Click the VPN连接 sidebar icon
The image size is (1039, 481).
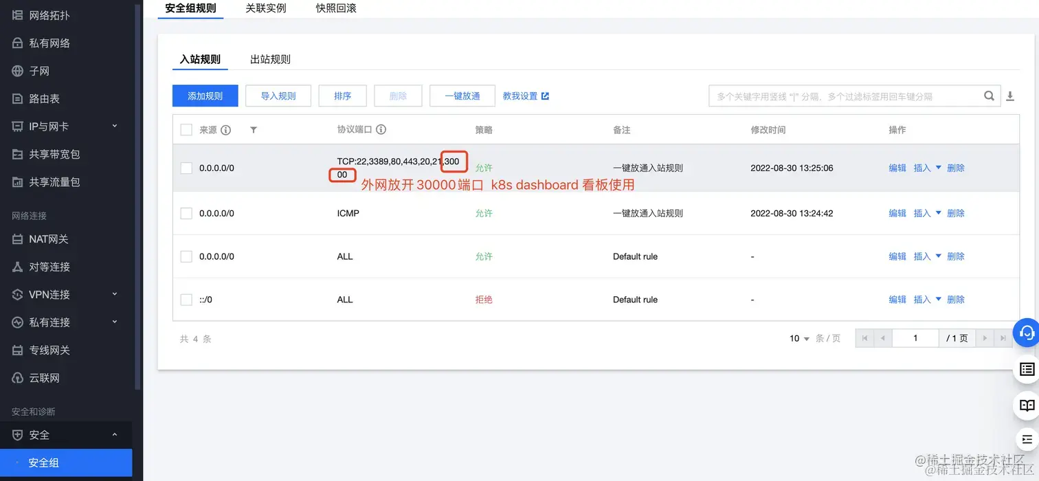click(18, 295)
